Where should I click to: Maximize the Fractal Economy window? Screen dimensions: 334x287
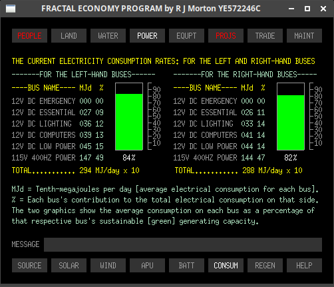click(x=307, y=9)
